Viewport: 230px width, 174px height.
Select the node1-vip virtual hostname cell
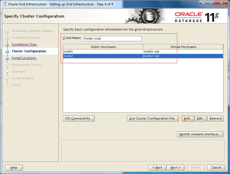pyautogui.click(x=183, y=51)
